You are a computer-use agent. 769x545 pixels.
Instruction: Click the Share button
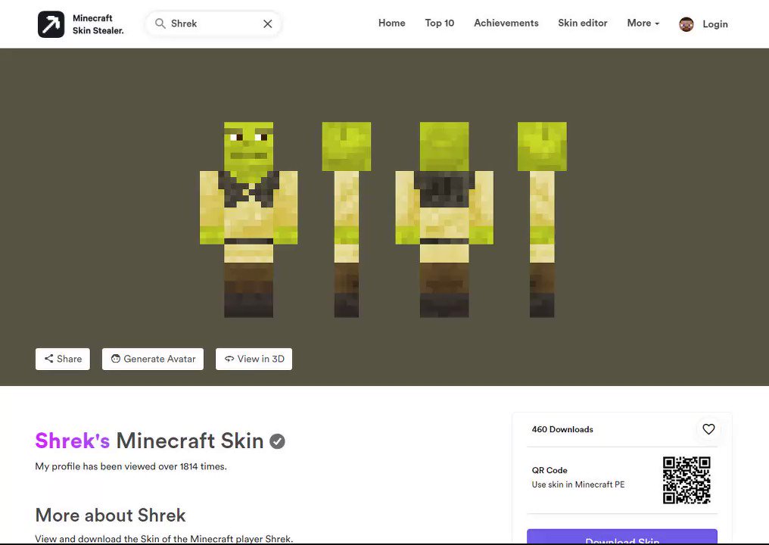63,359
